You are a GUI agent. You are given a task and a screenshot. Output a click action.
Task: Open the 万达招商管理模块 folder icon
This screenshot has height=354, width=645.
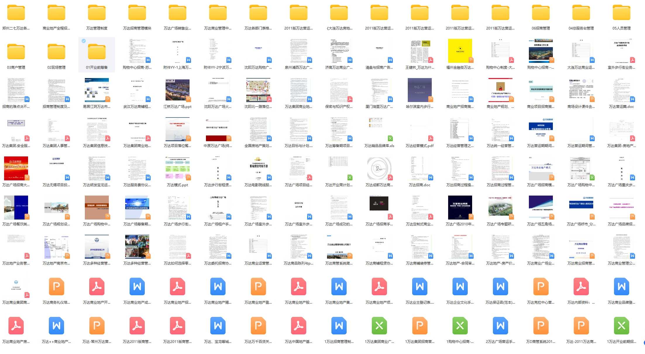coord(137,13)
